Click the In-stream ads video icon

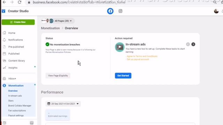(x=120, y=47)
